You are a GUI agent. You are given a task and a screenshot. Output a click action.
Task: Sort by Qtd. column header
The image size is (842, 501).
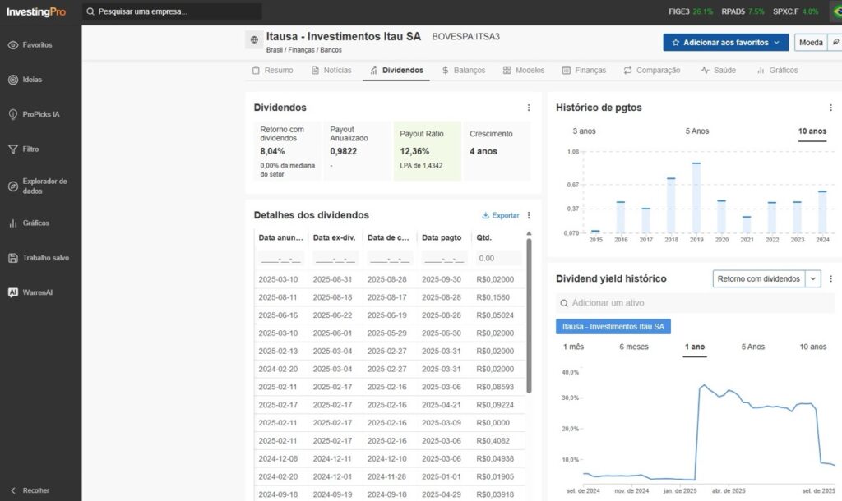(x=483, y=237)
